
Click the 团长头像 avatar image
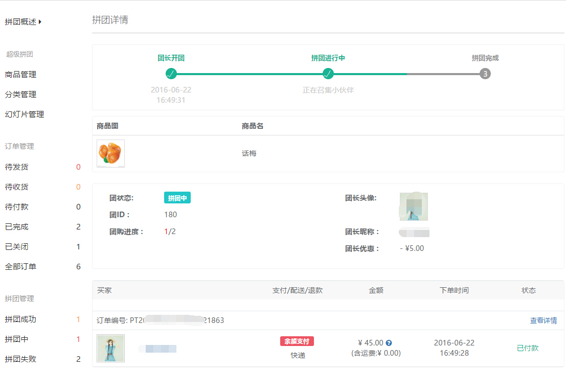click(x=414, y=206)
